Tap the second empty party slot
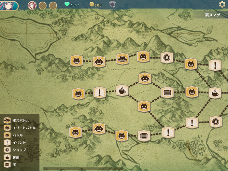 (53, 6)
